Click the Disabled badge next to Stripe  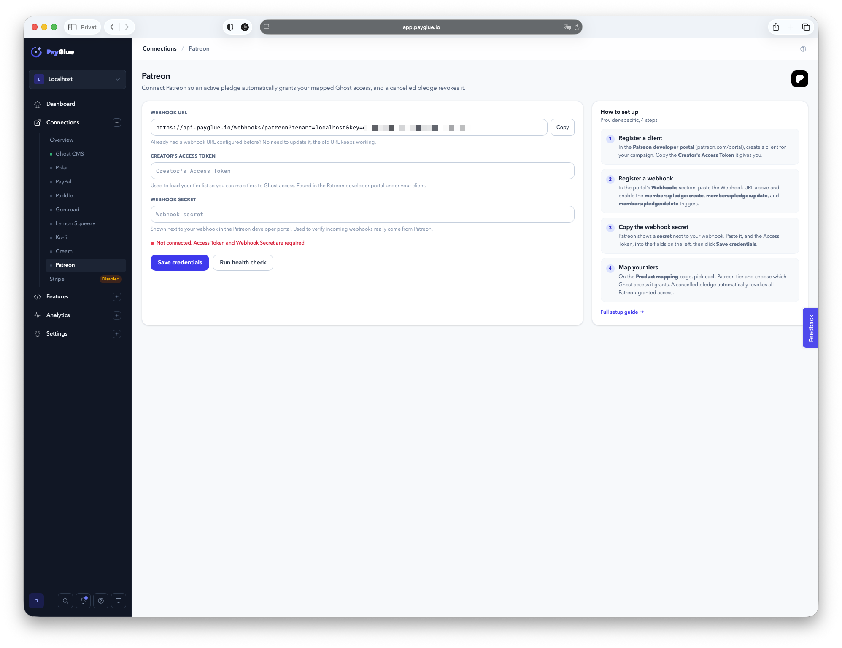tap(111, 279)
